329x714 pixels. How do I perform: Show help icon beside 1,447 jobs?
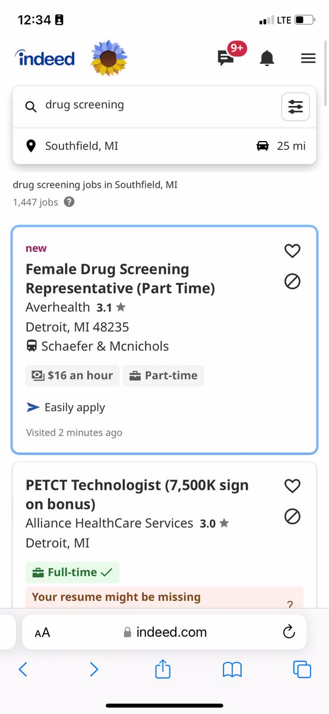[x=69, y=202]
